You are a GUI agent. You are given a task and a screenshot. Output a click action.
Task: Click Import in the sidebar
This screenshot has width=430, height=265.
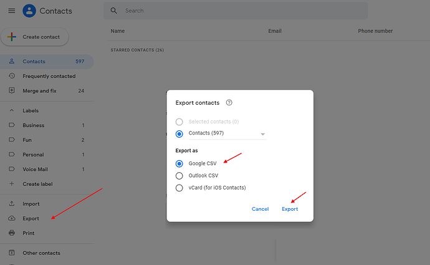47,203
